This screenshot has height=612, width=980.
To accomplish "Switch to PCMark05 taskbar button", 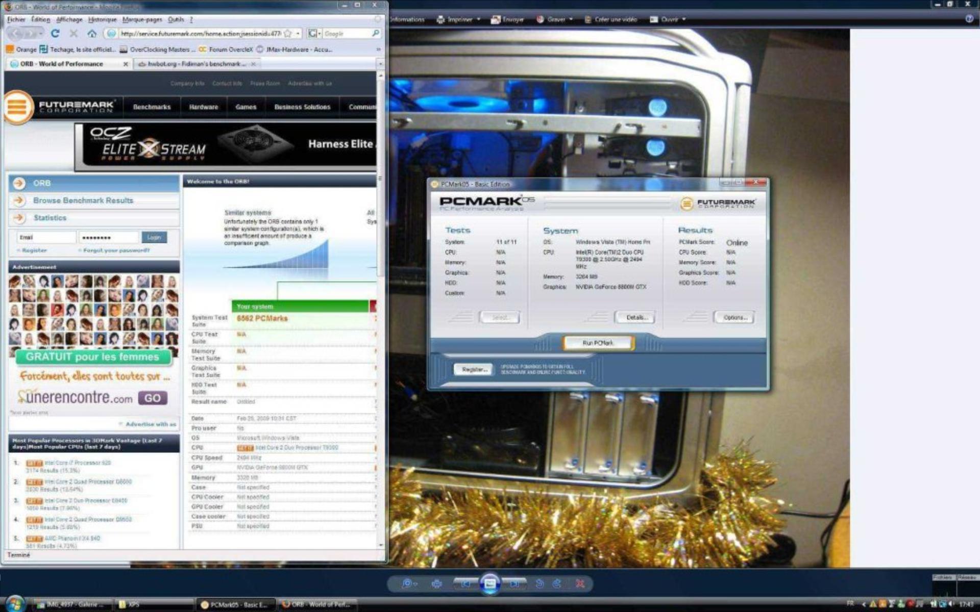I will [x=236, y=604].
